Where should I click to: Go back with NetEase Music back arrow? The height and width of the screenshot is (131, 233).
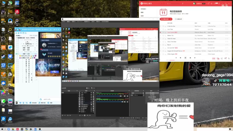click(161, 3)
